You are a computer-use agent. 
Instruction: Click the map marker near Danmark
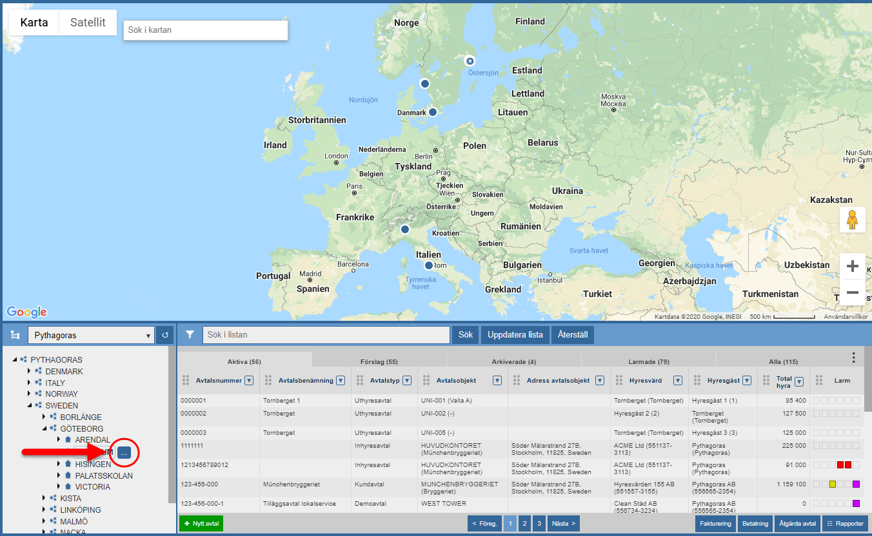pyautogui.click(x=433, y=112)
